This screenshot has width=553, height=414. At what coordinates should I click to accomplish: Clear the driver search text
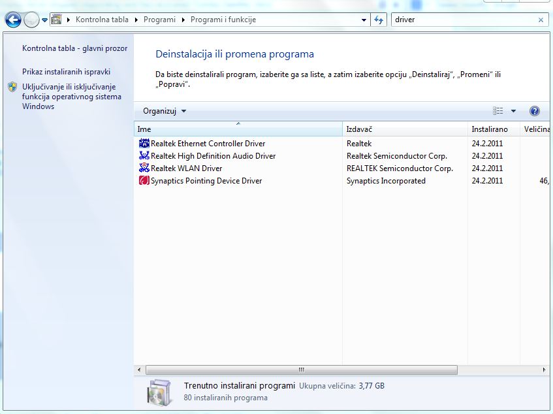541,20
